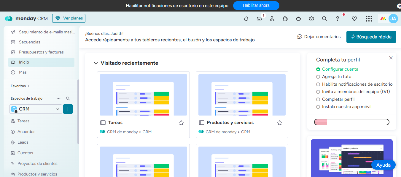Star the Tareas board as favorite
Viewport: 401px width, 177px height.
coord(181,123)
